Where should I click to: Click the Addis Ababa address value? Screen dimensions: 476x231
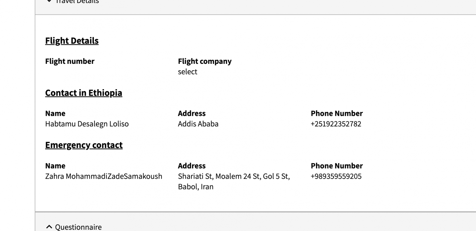coord(198,124)
